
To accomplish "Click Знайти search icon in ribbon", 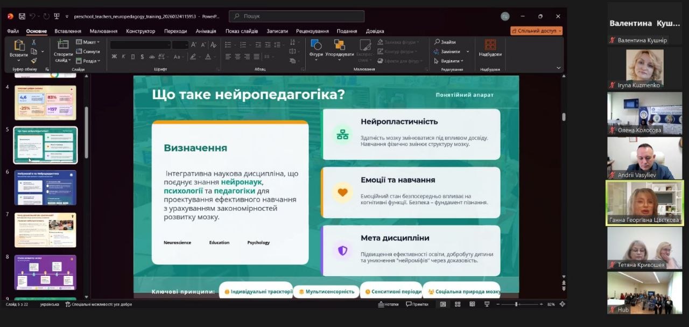I will pos(444,42).
